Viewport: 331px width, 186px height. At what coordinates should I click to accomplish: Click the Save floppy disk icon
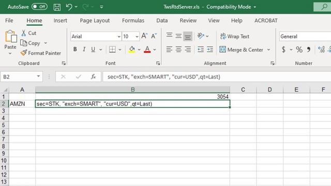point(57,7)
